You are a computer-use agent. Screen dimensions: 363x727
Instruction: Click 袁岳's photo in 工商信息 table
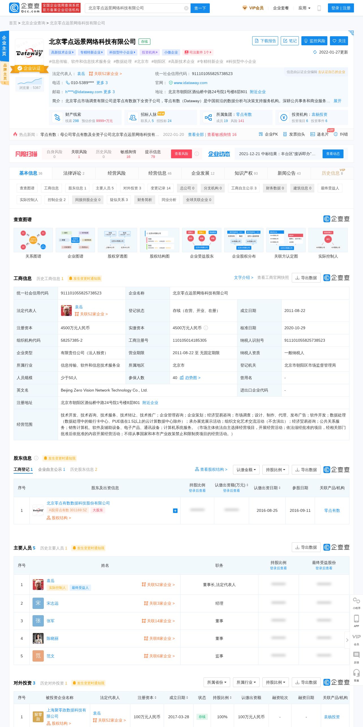point(66,311)
